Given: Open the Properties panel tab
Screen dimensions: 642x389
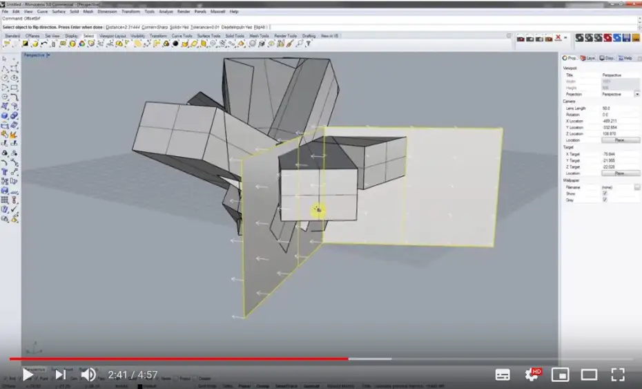Looking at the screenshot, I should 570,58.
